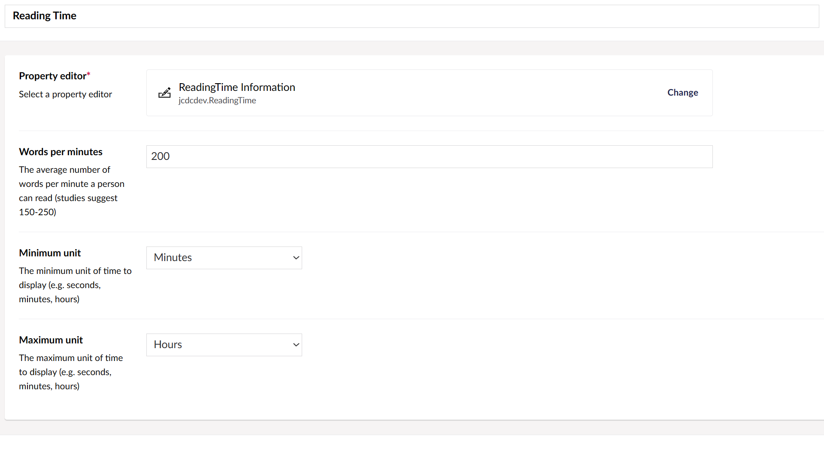Click the pencil edit icon beside ReadingTime Information

pos(165,93)
